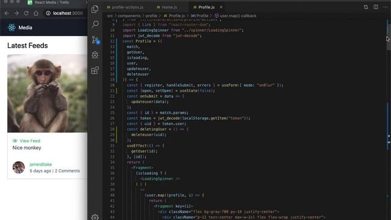Open the Manage gear in the activity bar
The width and height of the screenshot is (391, 220).
[x=95, y=217]
